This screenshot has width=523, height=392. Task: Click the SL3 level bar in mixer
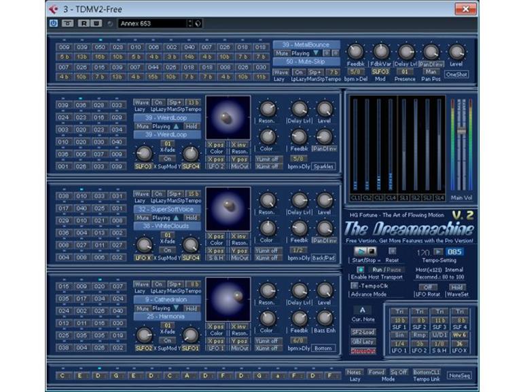[427, 145]
